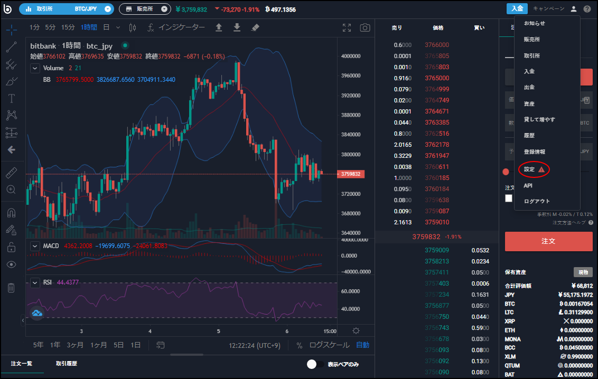Viewport: 598px width, 379px height.
Task: Open キャンペーン link
Action: (x=548, y=9)
